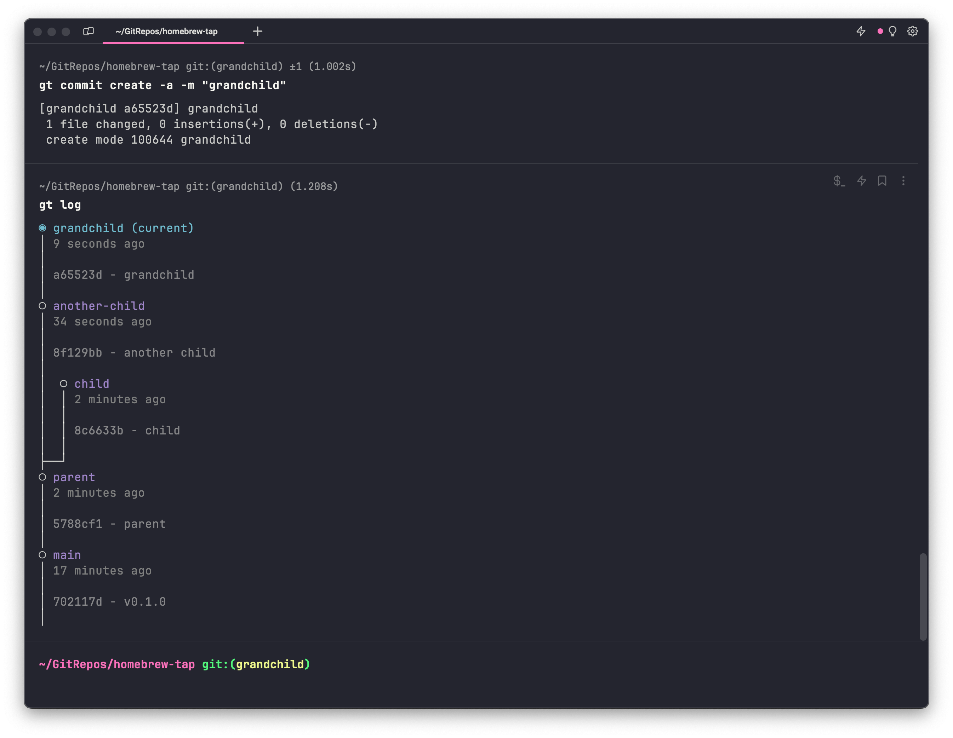Bookmark the gt log block
The width and height of the screenshot is (953, 738).
(882, 180)
